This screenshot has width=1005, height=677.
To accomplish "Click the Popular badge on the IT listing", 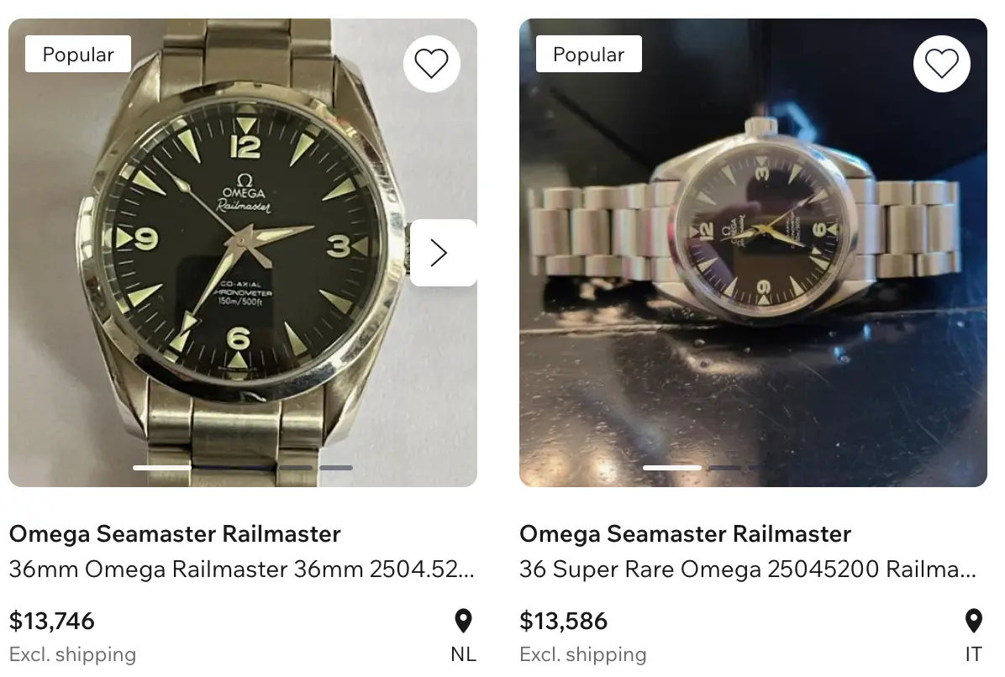I will click(x=588, y=55).
